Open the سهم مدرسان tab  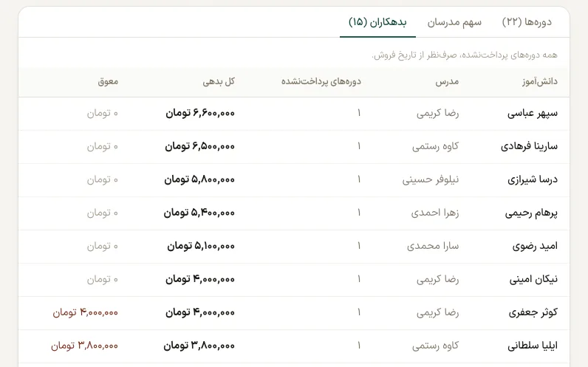coord(454,22)
